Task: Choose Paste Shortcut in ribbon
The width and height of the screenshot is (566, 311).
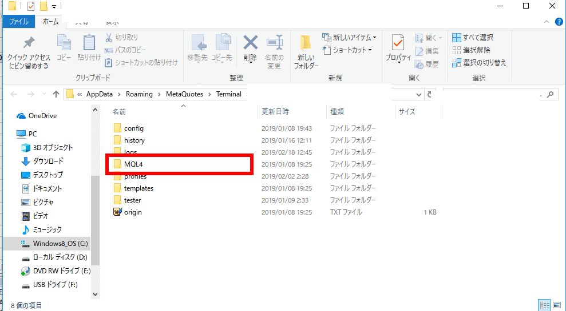Action: click(x=141, y=63)
